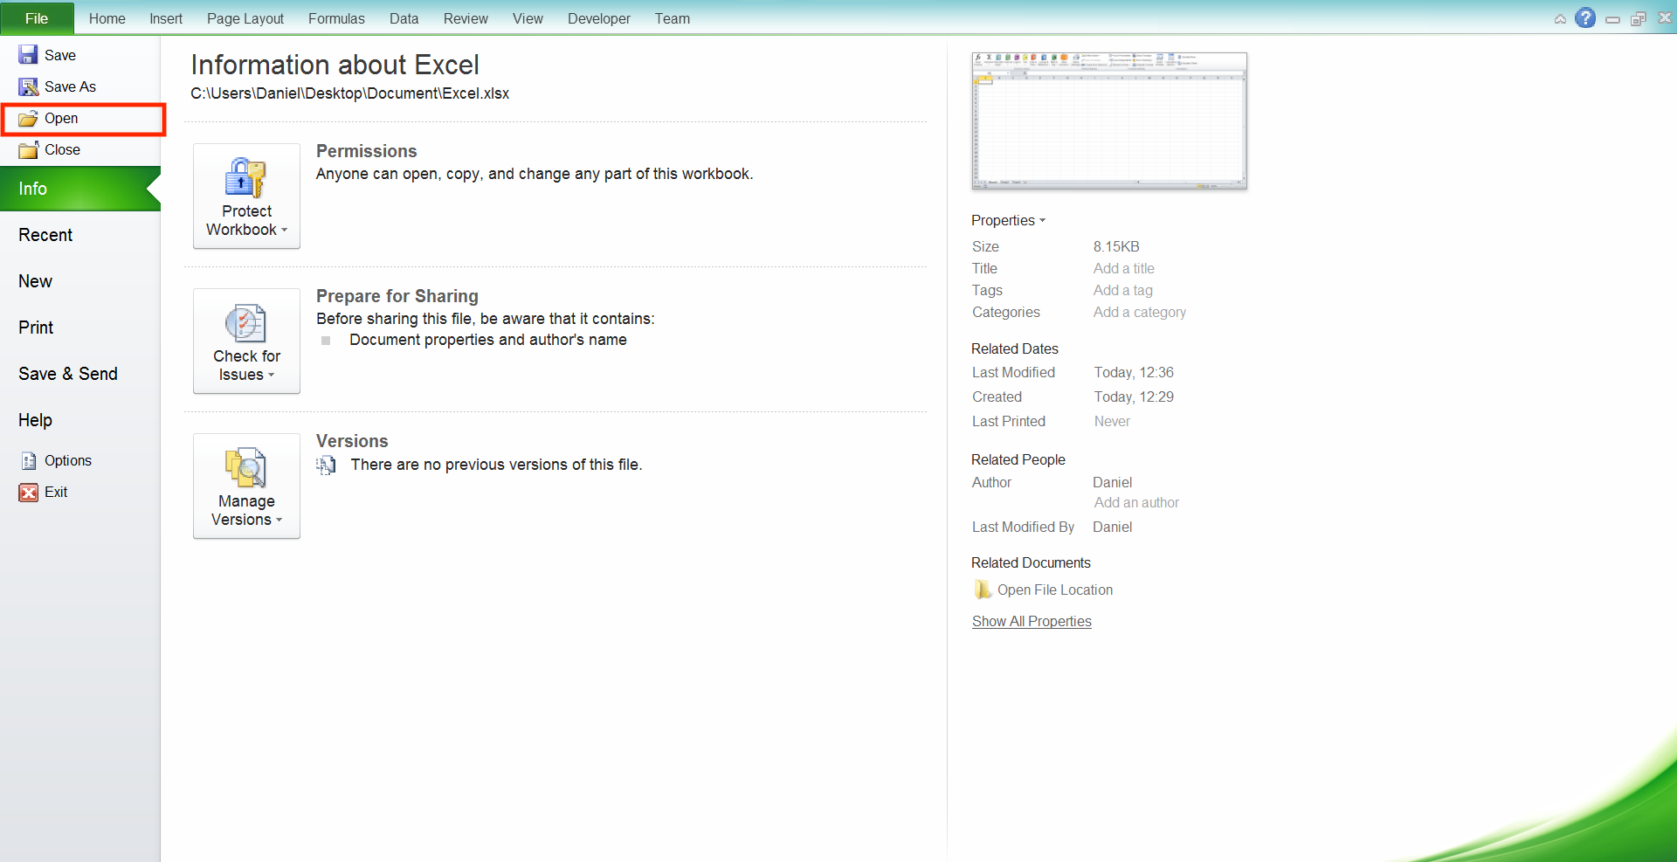Viewport: 1677px width, 862px height.
Task: Click the Last Modified value Today, 12:36
Action: pyautogui.click(x=1134, y=372)
